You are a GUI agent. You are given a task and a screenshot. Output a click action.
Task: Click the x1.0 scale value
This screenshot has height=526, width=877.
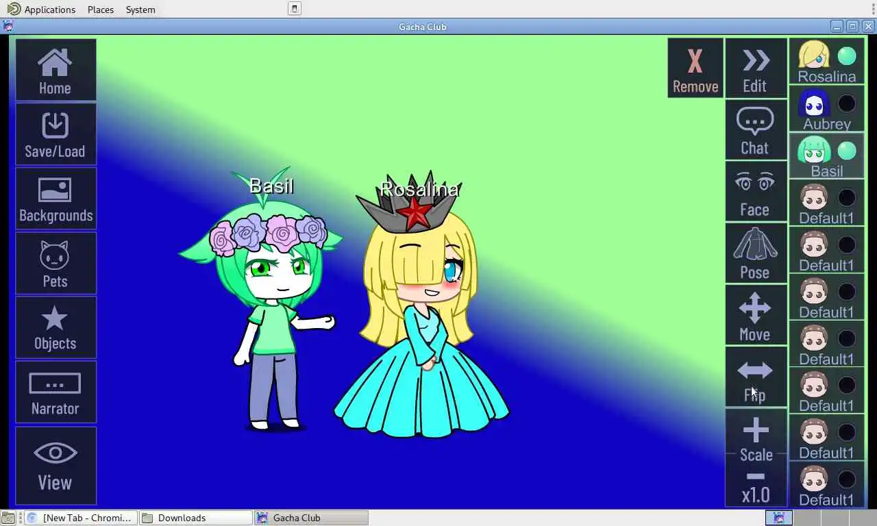756,495
